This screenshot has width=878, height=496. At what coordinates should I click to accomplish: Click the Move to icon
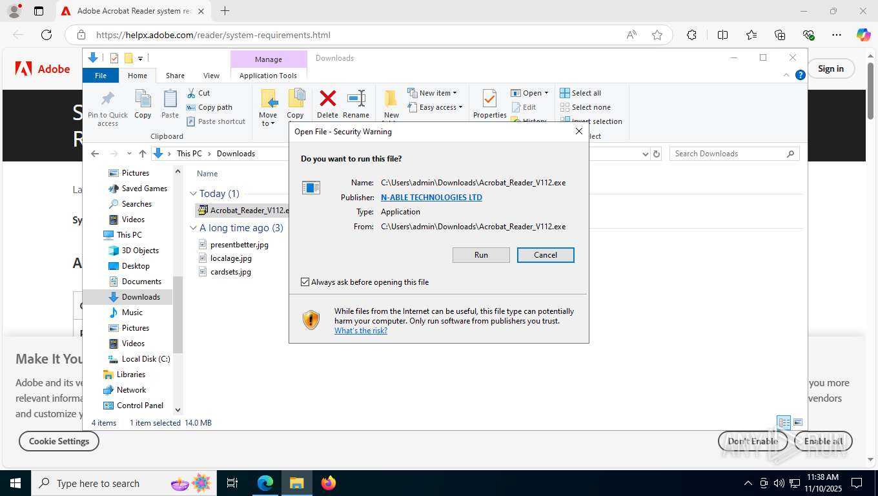269,108
